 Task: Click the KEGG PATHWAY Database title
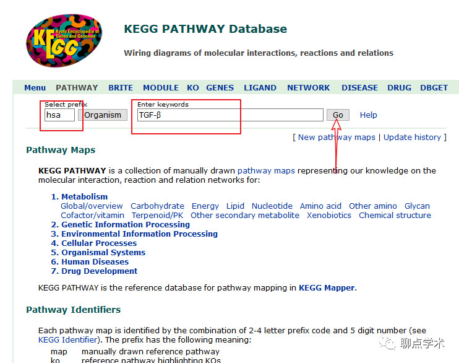click(x=205, y=28)
